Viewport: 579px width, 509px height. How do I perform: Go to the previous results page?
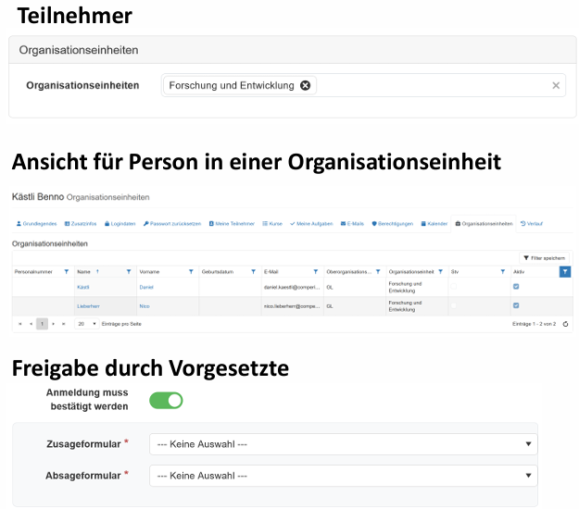(x=31, y=324)
